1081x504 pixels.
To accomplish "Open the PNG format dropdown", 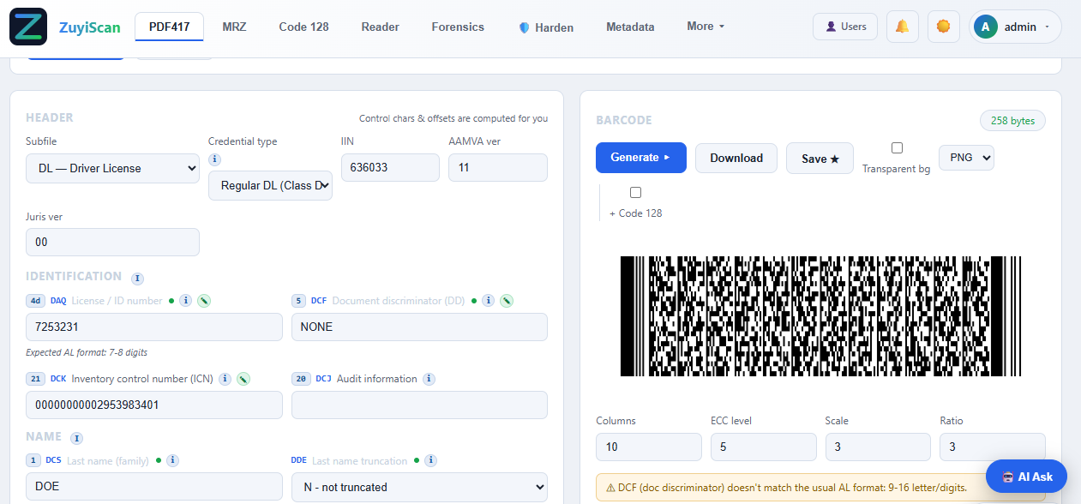I will click(x=966, y=158).
